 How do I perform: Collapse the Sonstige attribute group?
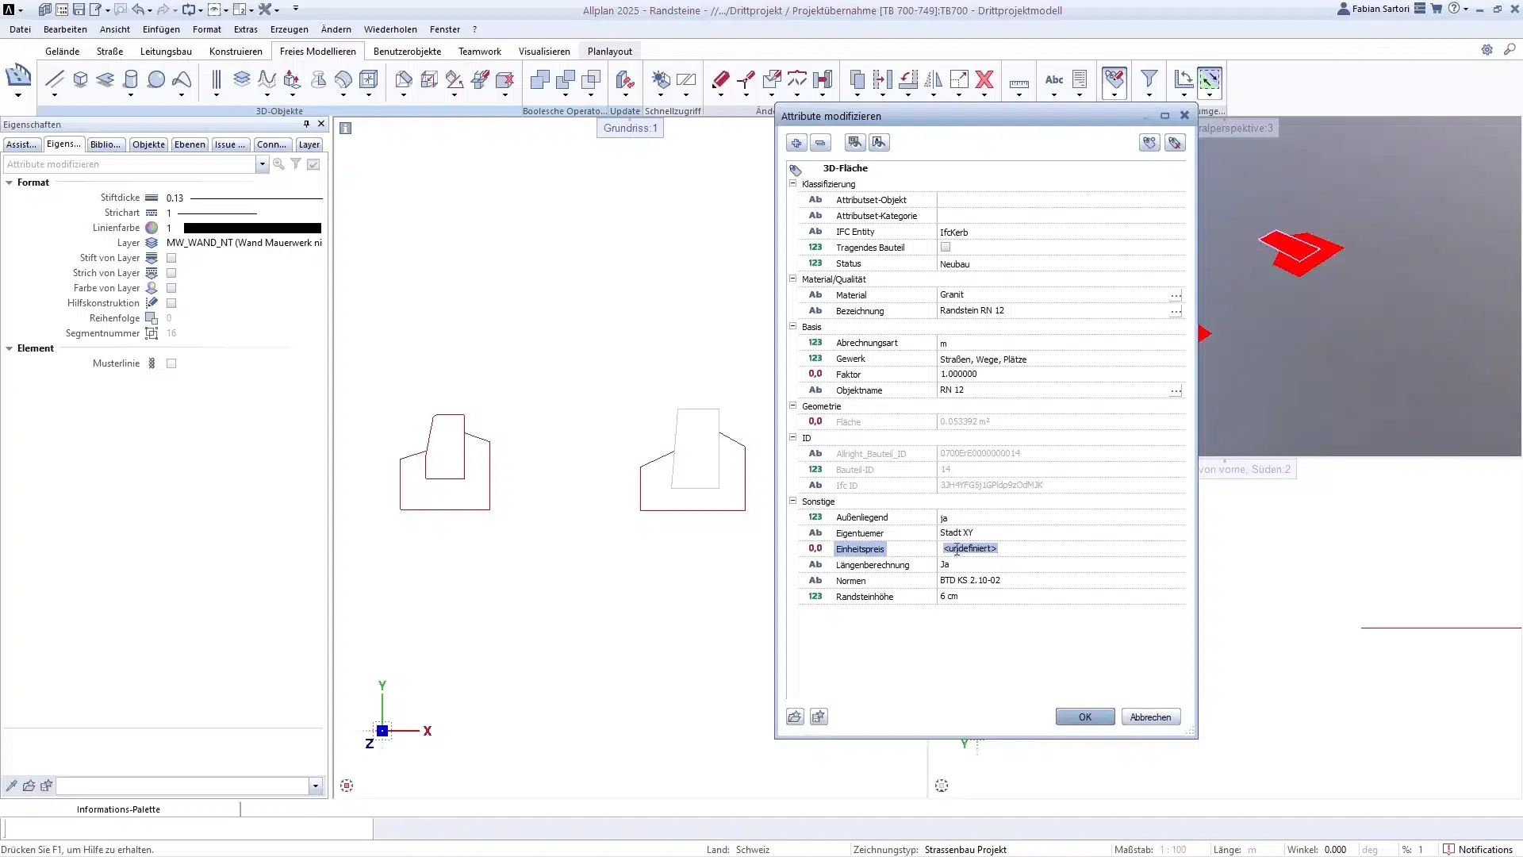[x=793, y=501]
